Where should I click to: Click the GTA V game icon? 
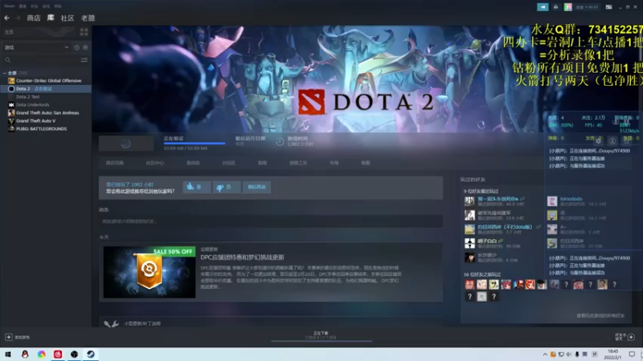11,121
